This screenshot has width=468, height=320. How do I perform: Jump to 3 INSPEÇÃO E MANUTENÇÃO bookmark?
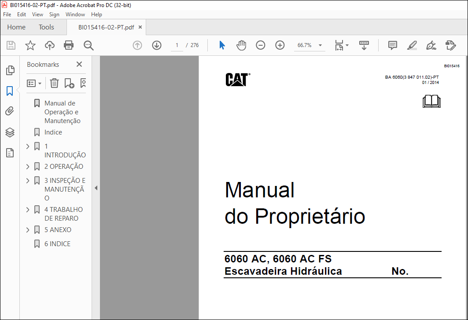65,189
